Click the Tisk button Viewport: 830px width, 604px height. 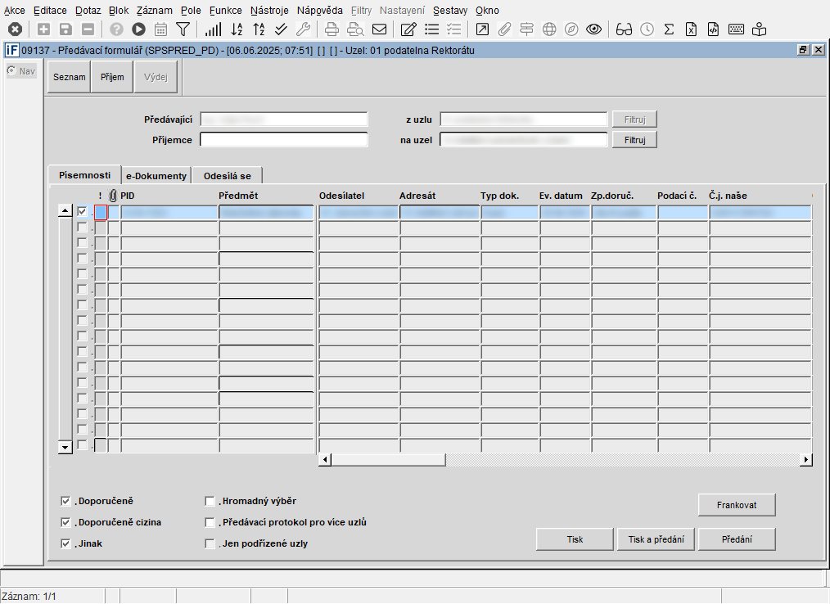click(575, 539)
